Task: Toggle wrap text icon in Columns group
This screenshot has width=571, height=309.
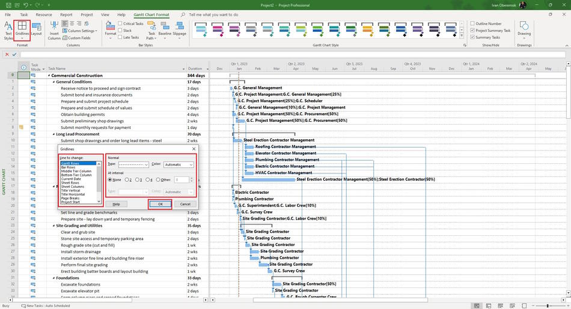Action: tap(87, 23)
